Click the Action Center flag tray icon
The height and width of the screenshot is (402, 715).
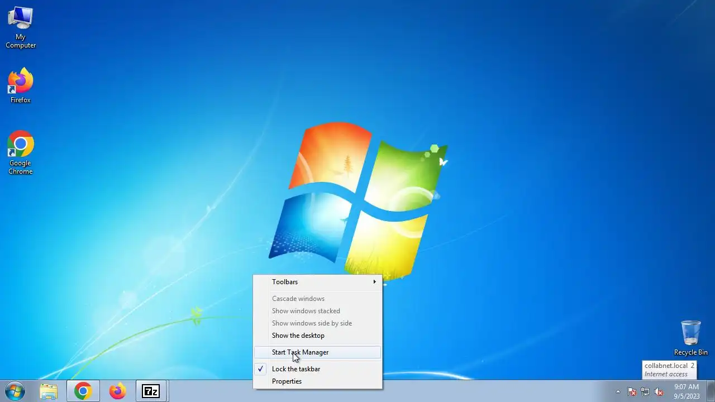pos(632,392)
